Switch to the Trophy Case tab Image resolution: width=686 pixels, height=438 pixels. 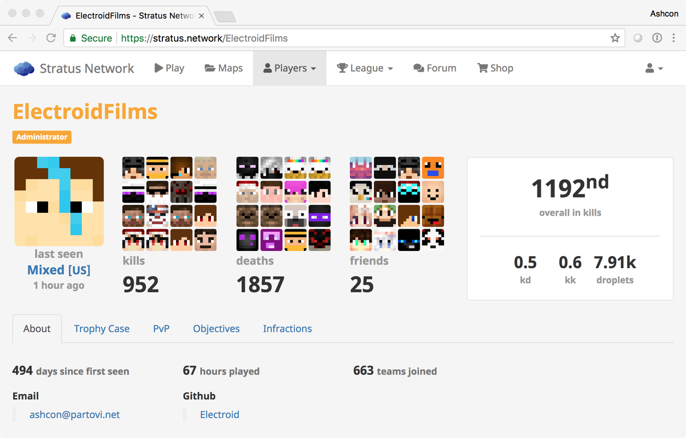102,329
